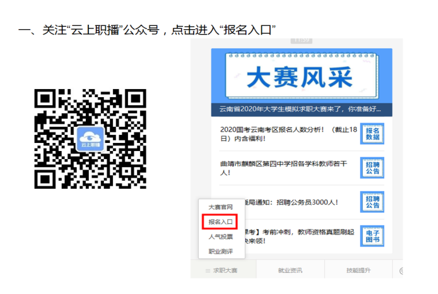Screen dimensions: 438x294
Task: Open the 求职大赛 bottom menu tab
Action: 224,270
